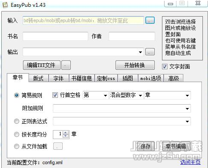Close the EasyPub window
Viewport: 208px width, 168px height.
tap(198, 3)
